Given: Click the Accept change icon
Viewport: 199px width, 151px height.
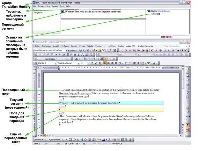Looking at the screenshot, I should tap(88, 50).
